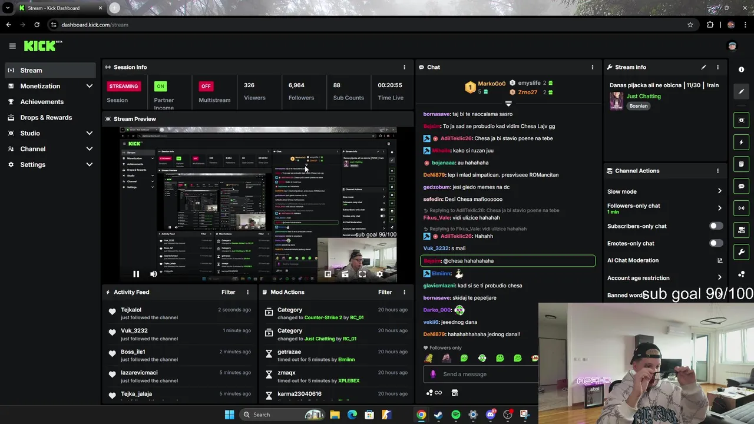Viewport: 754px width, 424px height.
Task: Open the Stream info panel's three-dot menu
Action: [717, 67]
